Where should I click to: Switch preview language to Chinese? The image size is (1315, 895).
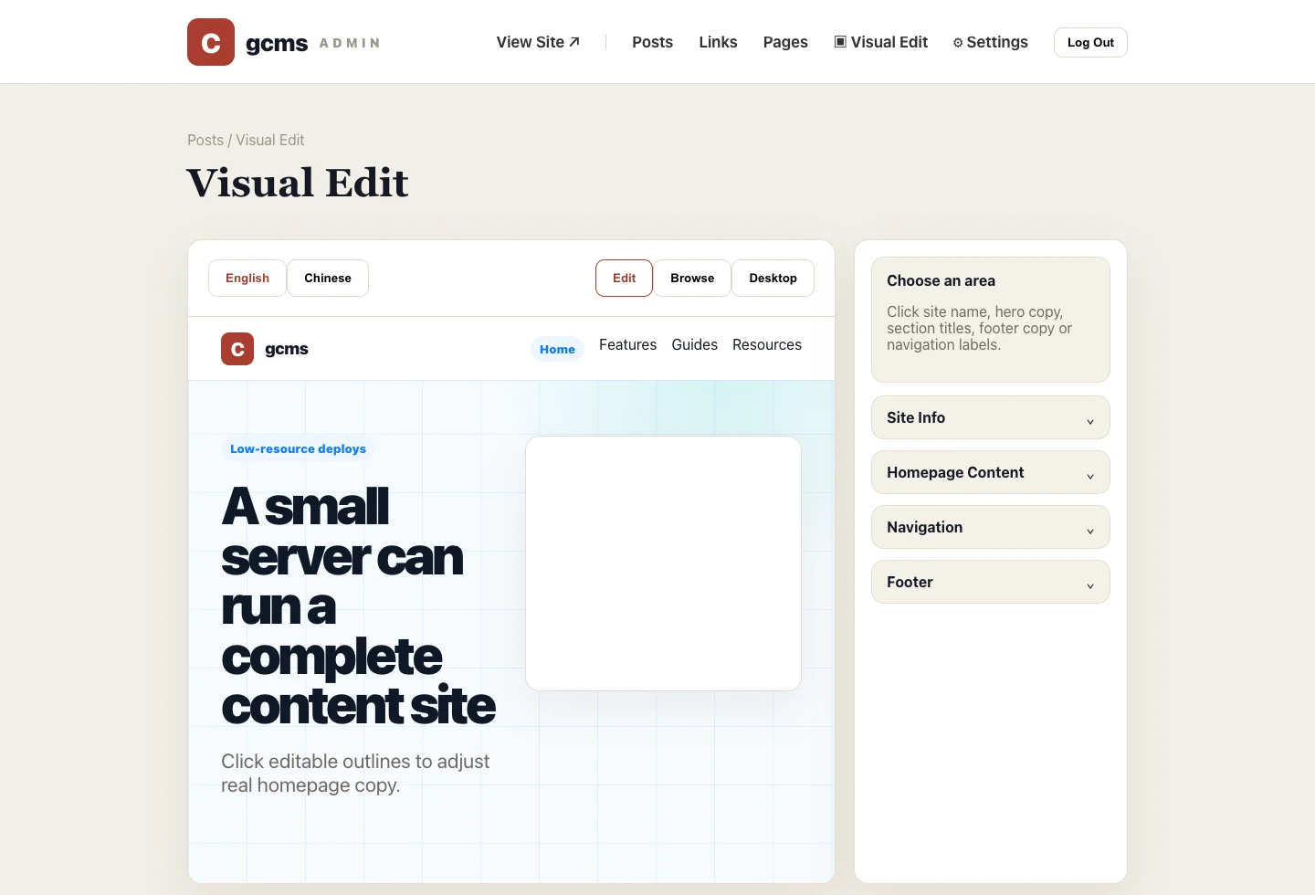coord(328,279)
